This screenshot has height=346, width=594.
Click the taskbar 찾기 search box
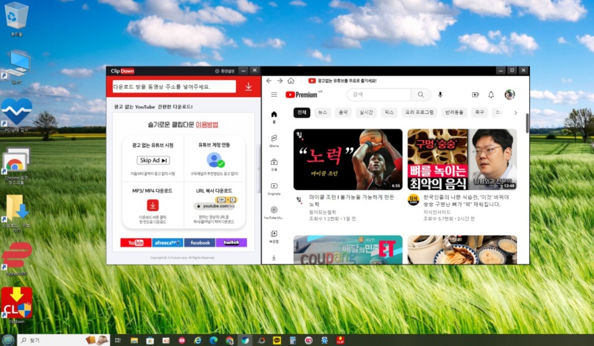[63, 340]
